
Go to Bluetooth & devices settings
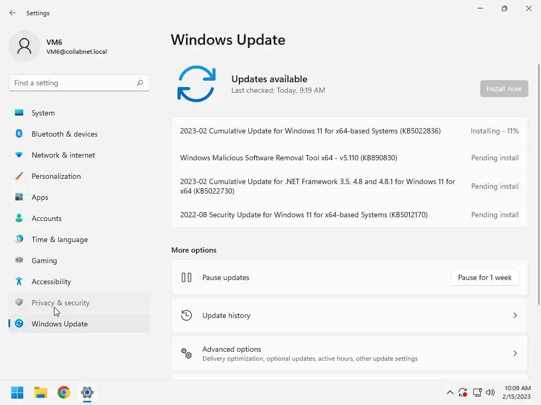click(x=79, y=134)
